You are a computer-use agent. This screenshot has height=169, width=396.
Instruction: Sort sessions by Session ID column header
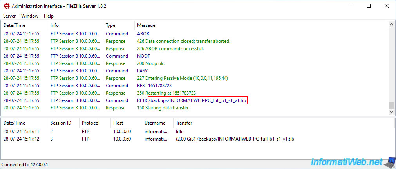(x=63, y=123)
